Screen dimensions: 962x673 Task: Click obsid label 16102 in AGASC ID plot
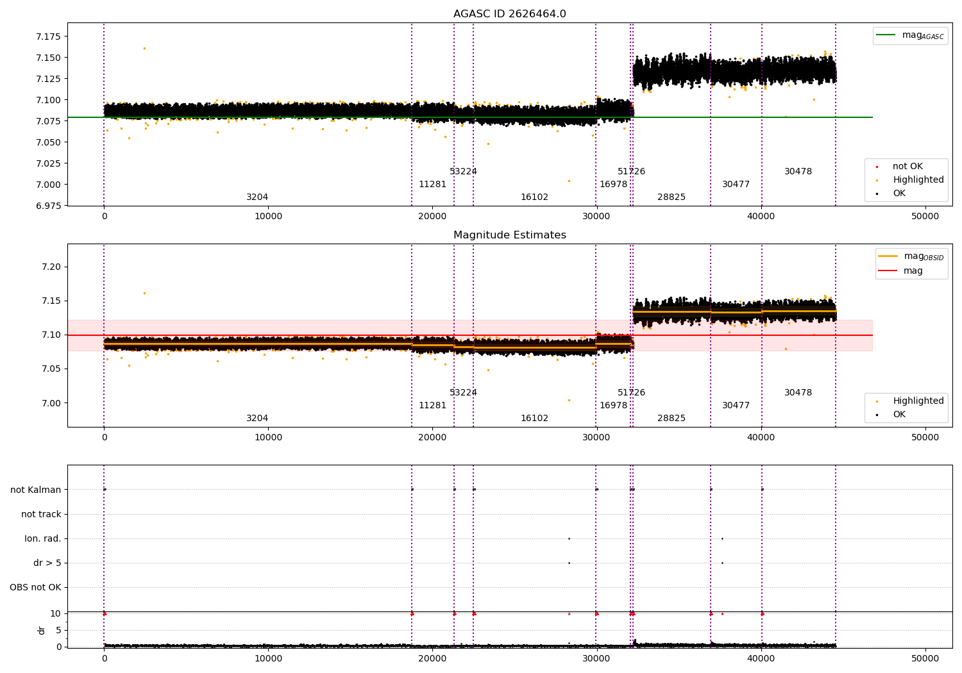[x=534, y=197]
